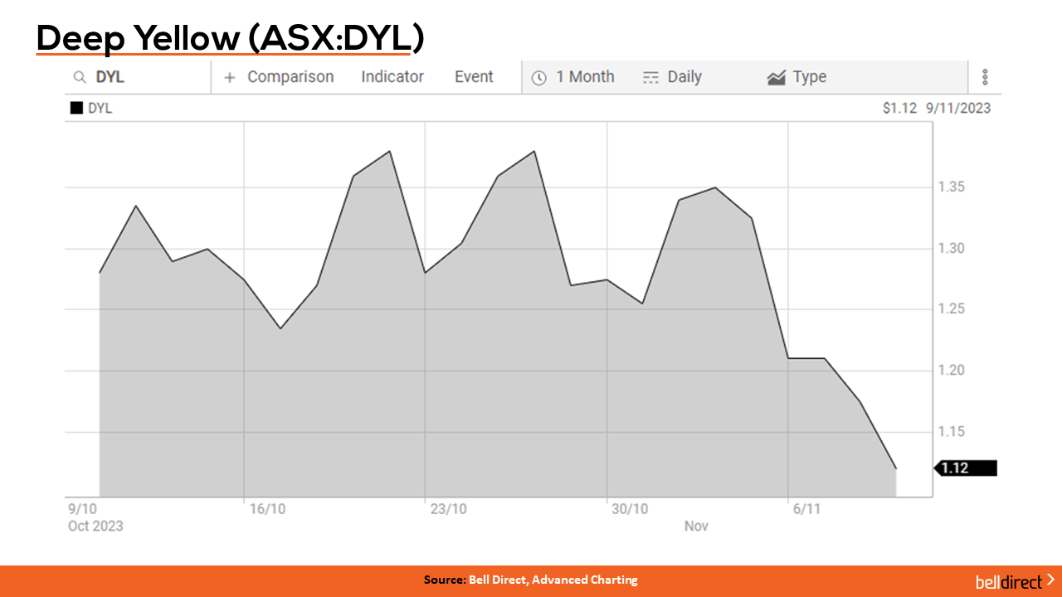
Task: Click the $1.12 price readout
Action: tap(900, 108)
